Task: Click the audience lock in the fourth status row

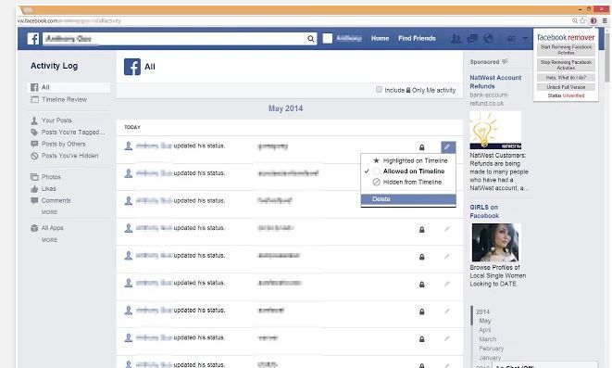Action: click(x=422, y=230)
